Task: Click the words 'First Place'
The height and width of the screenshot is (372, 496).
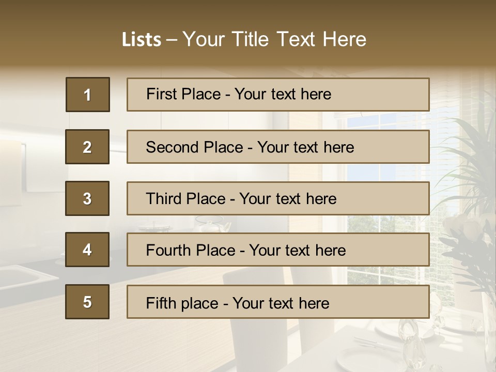Action: click(x=183, y=94)
